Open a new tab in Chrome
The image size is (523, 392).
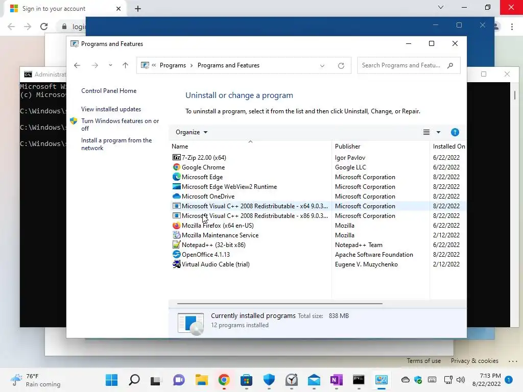(x=138, y=9)
